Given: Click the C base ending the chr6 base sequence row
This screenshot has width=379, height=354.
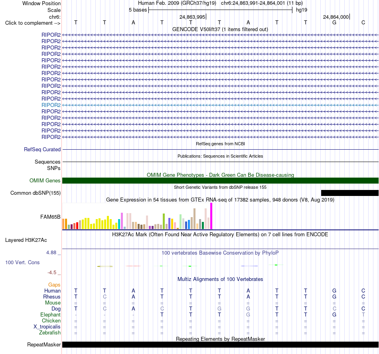Looking at the screenshot, I should coord(363,22).
